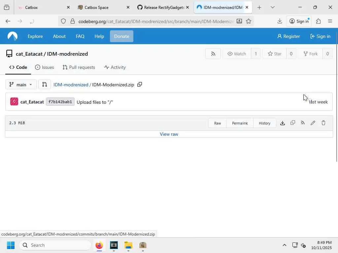Open the Firefox hamburger menu
Viewport: 338px width, 253px height.
tap(330, 21)
